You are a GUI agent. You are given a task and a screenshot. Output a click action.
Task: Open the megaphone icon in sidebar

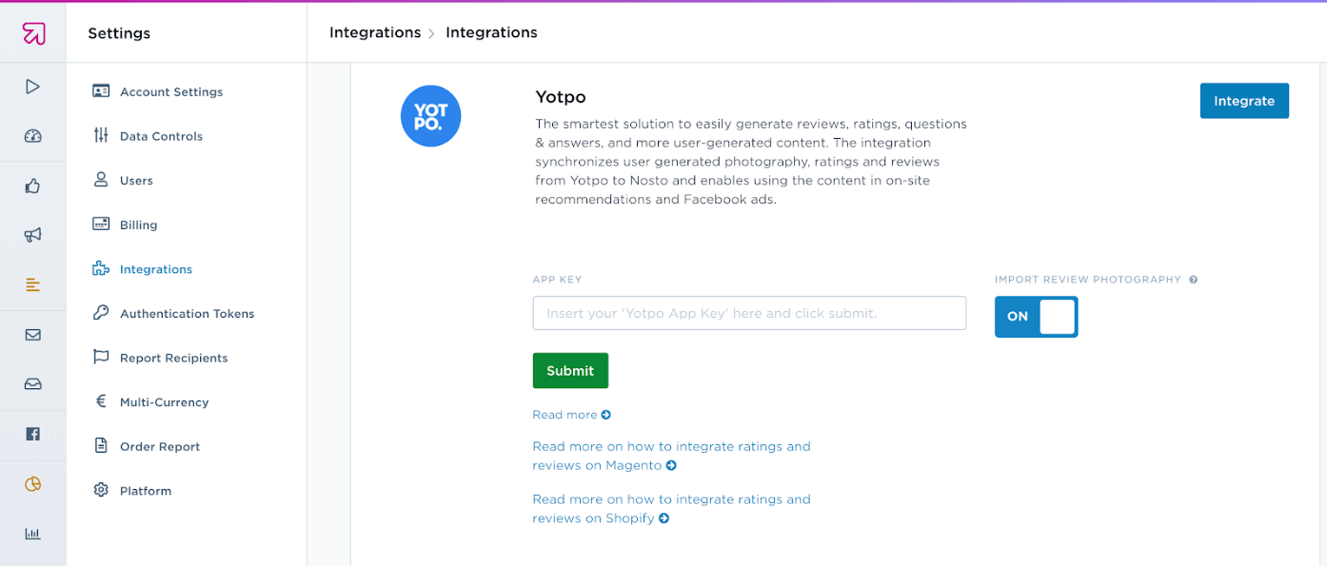[32, 235]
